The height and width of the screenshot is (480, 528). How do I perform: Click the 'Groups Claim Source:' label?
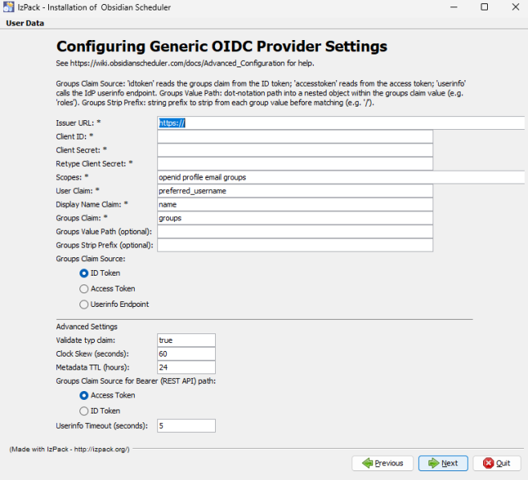coord(90,259)
